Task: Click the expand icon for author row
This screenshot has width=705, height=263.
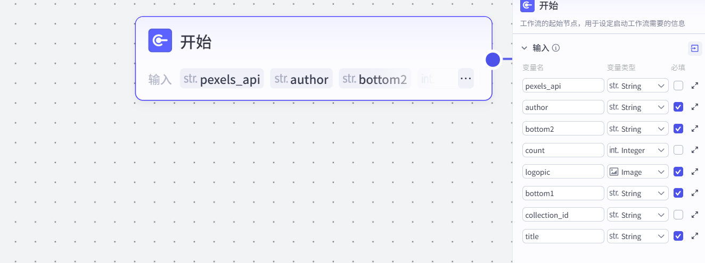Action: coord(694,107)
